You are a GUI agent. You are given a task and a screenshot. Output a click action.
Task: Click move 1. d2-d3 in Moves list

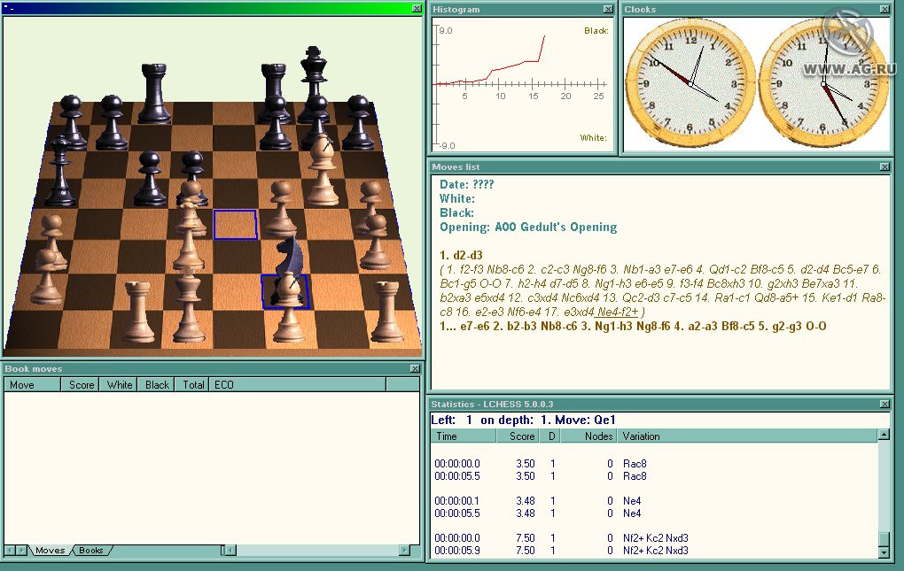point(461,255)
